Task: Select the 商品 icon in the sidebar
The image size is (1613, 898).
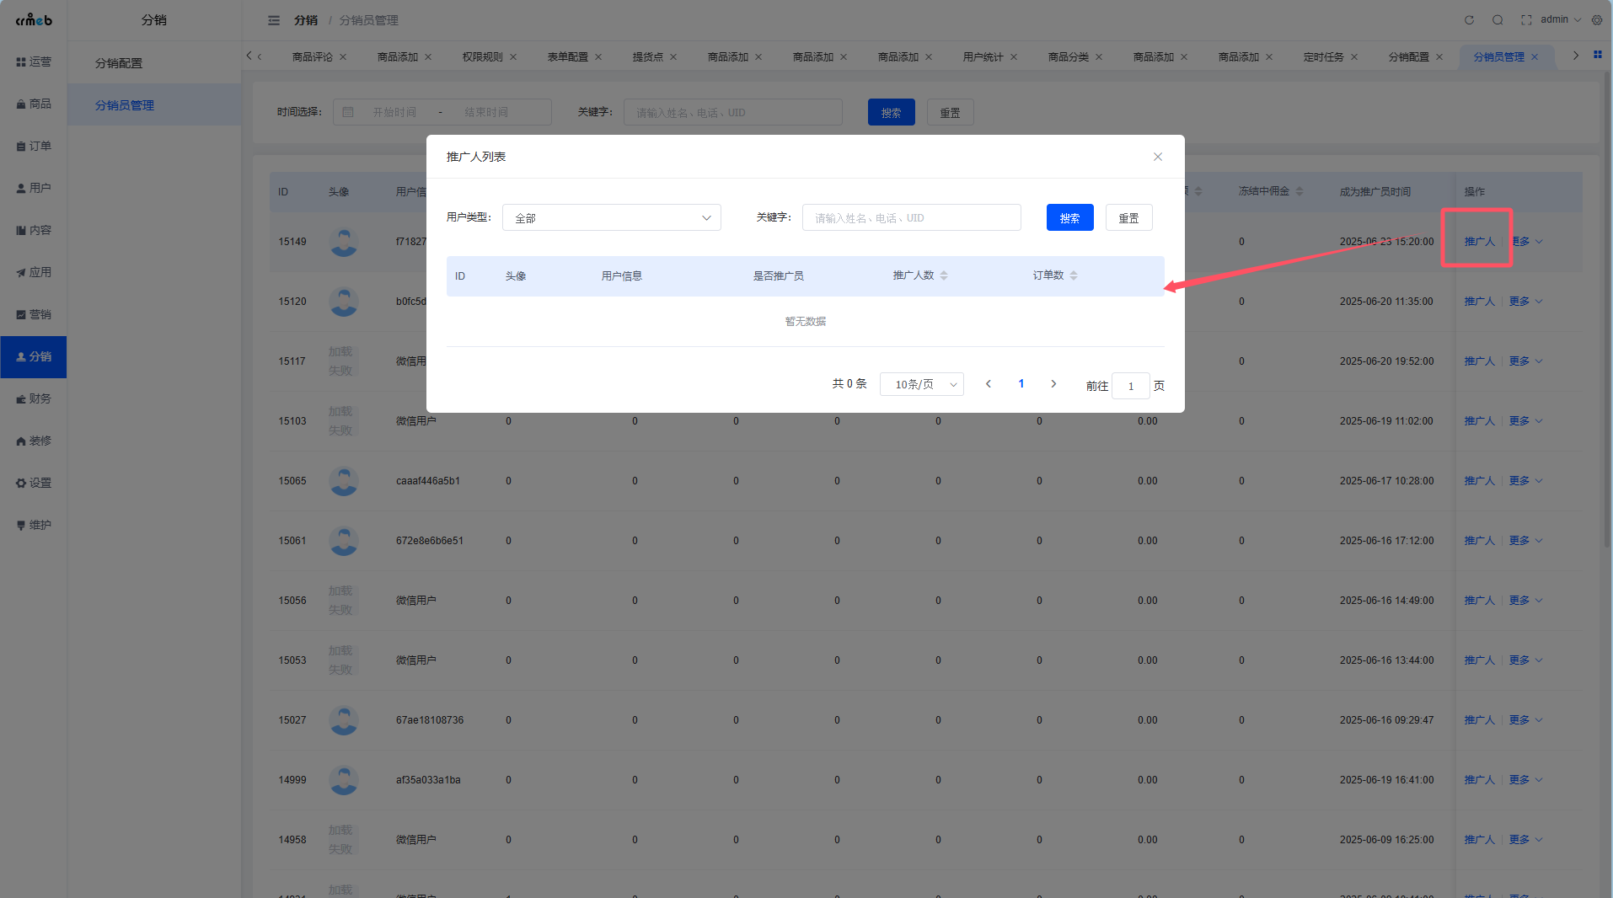Action: [33, 104]
